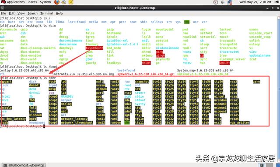Switch to the first workspace in switcher

(262, 165)
